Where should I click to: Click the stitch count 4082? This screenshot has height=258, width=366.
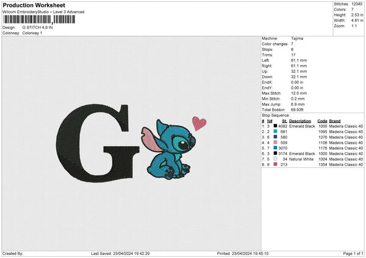(x=283, y=126)
